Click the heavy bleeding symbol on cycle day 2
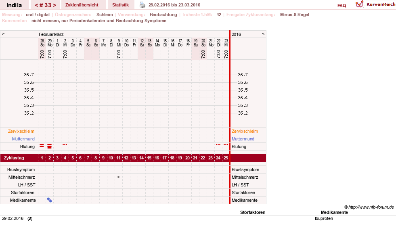 point(50,146)
